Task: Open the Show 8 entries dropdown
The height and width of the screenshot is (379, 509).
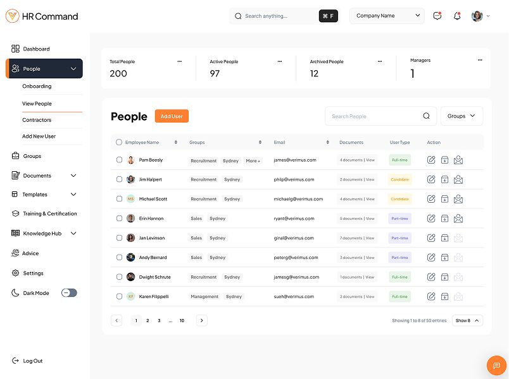Action: [x=467, y=320]
